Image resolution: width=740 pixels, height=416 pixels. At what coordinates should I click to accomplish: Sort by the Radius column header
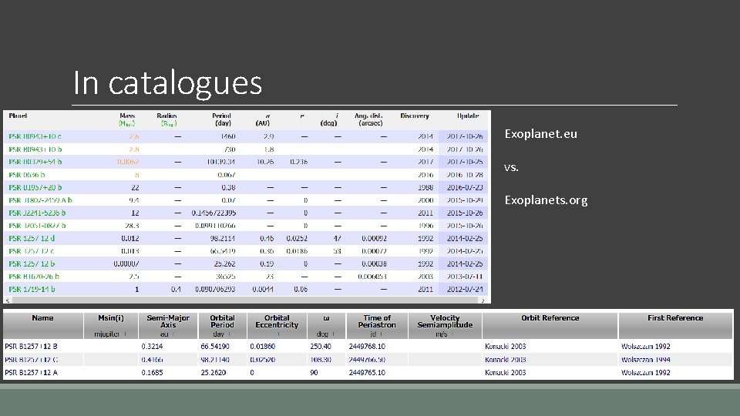[167, 119]
